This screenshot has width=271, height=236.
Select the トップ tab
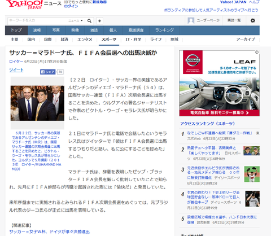16,30
